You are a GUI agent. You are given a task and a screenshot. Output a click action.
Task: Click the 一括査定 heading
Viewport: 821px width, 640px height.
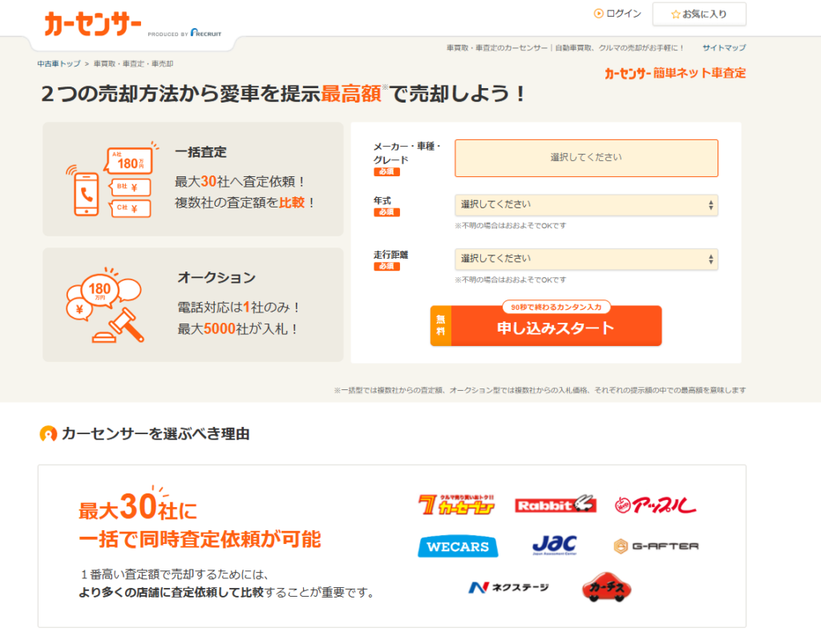(x=200, y=152)
